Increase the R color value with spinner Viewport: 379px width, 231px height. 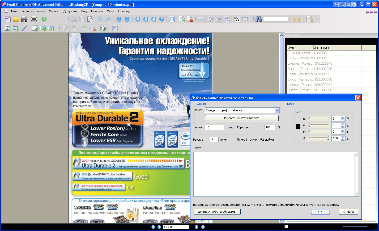[343, 117]
